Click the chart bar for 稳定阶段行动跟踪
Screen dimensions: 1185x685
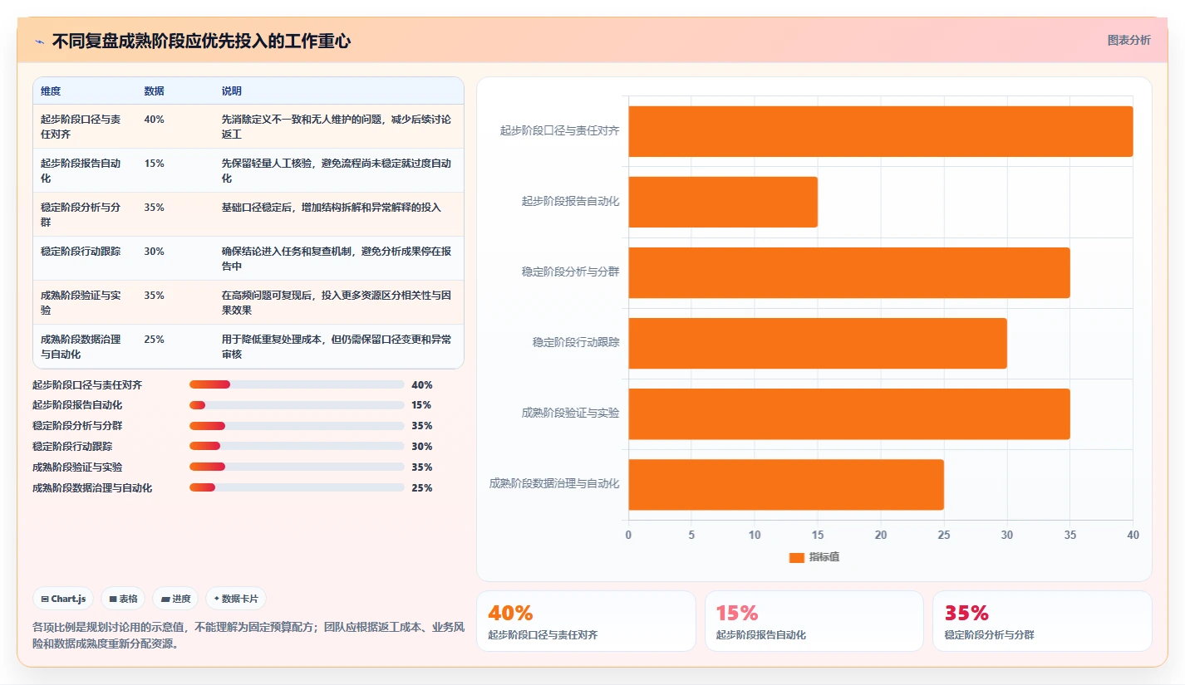(817, 343)
